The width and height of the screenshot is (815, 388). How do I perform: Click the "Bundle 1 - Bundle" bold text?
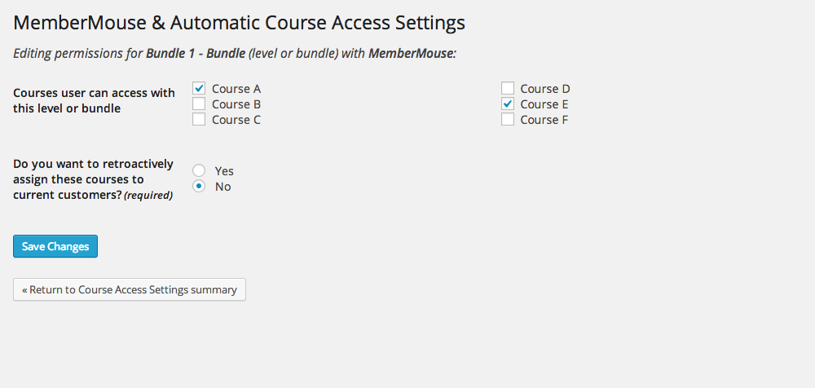(x=196, y=54)
